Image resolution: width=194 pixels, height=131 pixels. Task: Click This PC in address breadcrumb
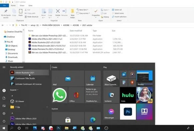(24, 25)
